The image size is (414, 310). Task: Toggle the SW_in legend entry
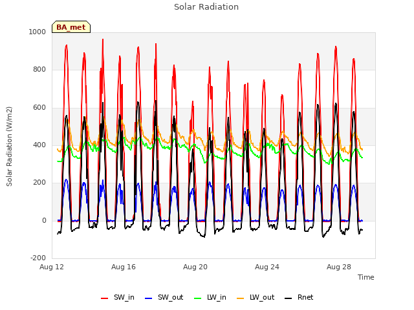coord(118,298)
